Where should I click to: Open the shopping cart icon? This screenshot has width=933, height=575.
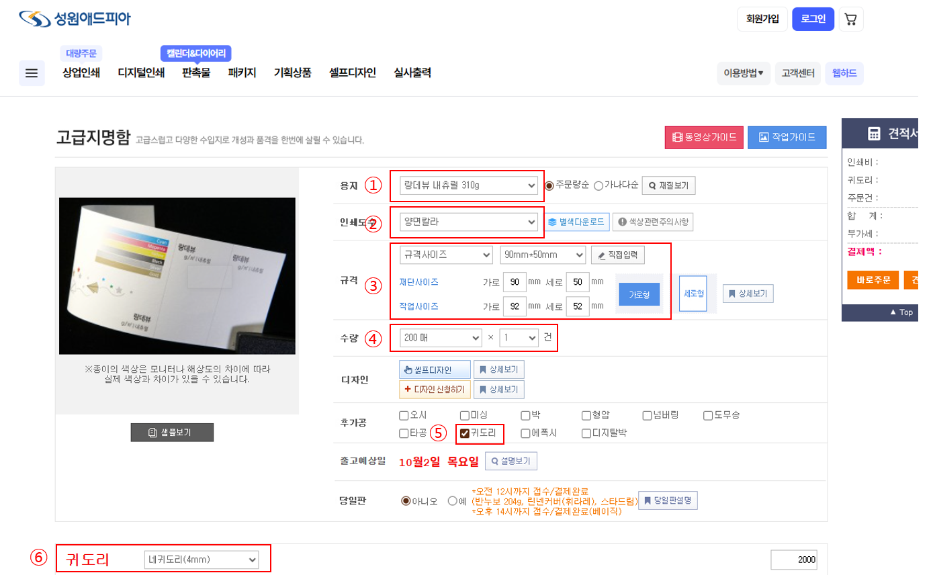[851, 19]
